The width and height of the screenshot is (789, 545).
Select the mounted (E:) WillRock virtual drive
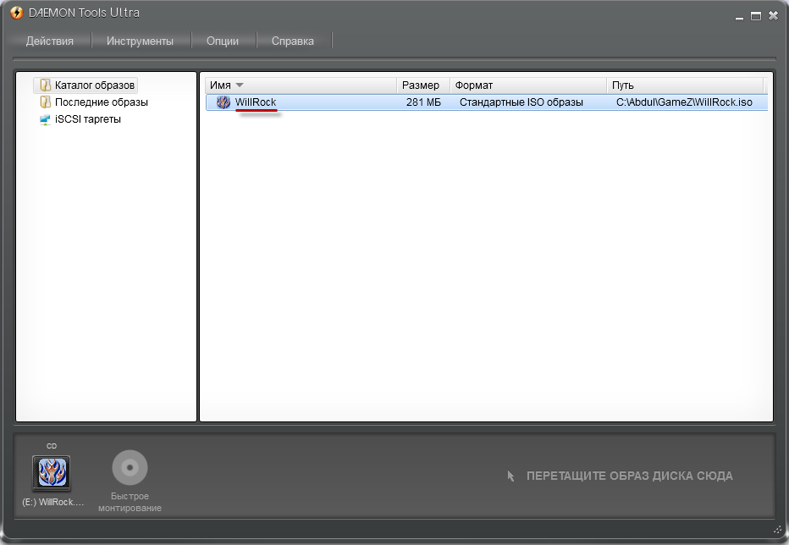point(52,473)
